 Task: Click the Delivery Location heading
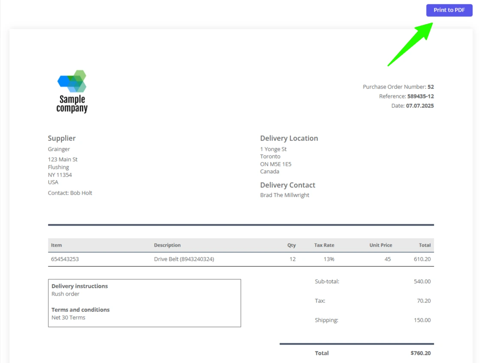[289, 138]
